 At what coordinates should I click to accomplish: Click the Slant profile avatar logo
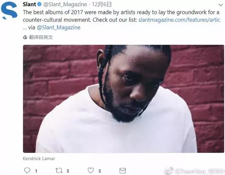9,11
